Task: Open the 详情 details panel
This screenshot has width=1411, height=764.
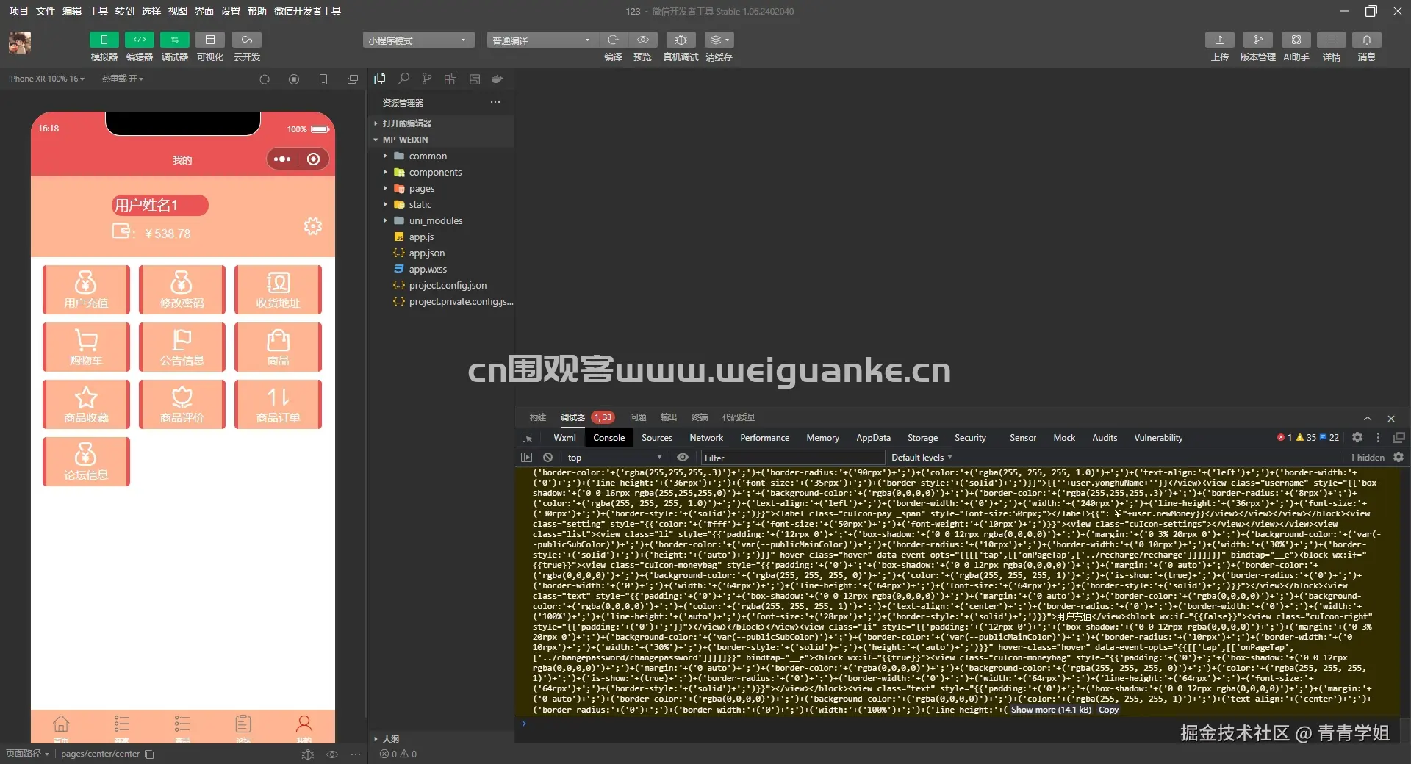Action: point(1332,40)
